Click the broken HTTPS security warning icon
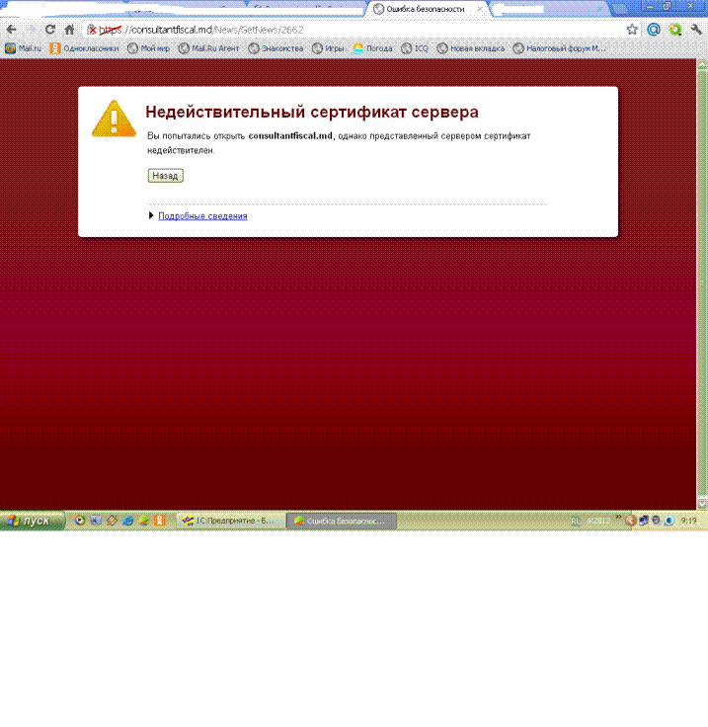The width and height of the screenshot is (708, 727). click(x=92, y=30)
